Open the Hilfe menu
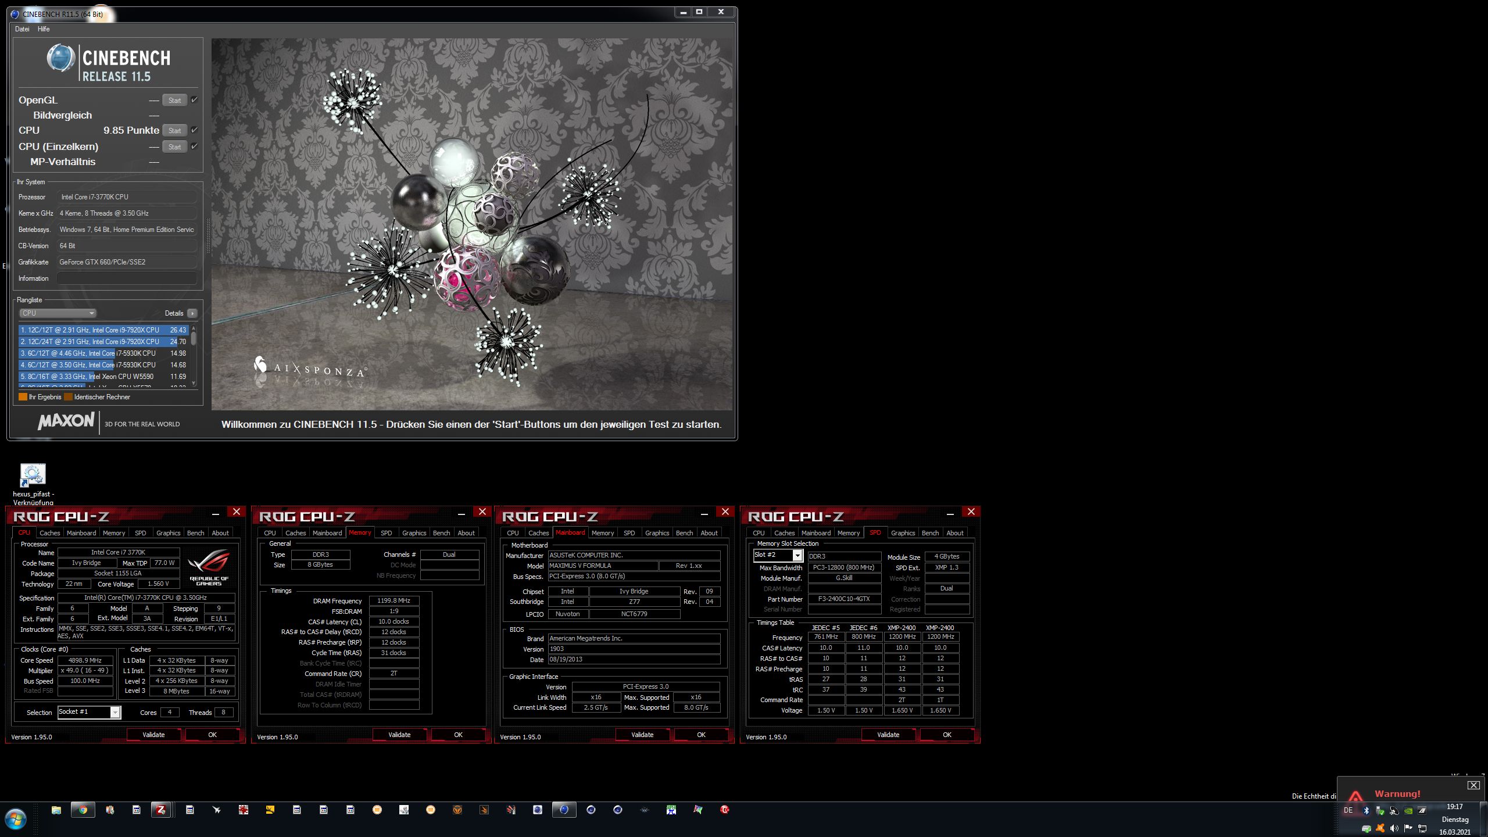 [x=44, y=29]
